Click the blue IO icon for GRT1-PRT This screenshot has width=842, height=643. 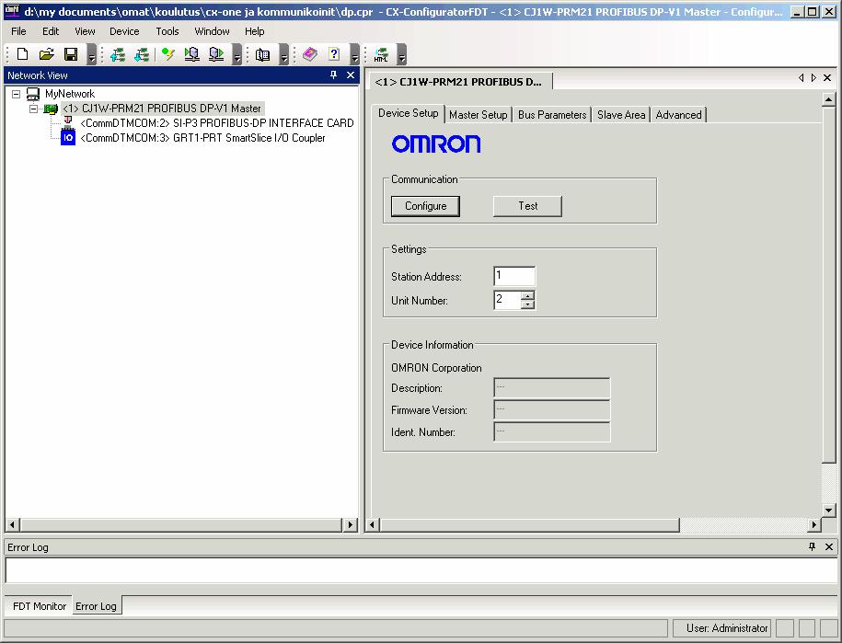tap(68, 138)
